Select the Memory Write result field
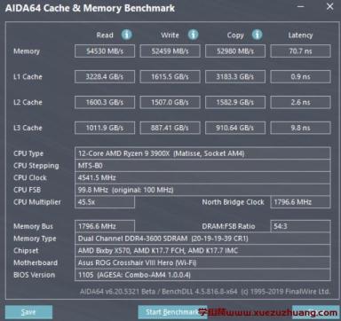The width and height of the screenshot is (341, 321). [x=170, y=51]
